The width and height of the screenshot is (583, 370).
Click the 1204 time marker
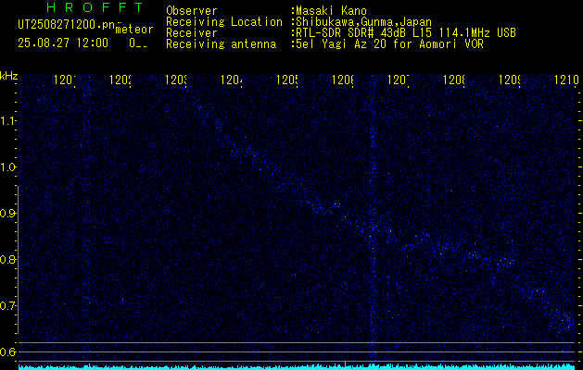[232, 80]
